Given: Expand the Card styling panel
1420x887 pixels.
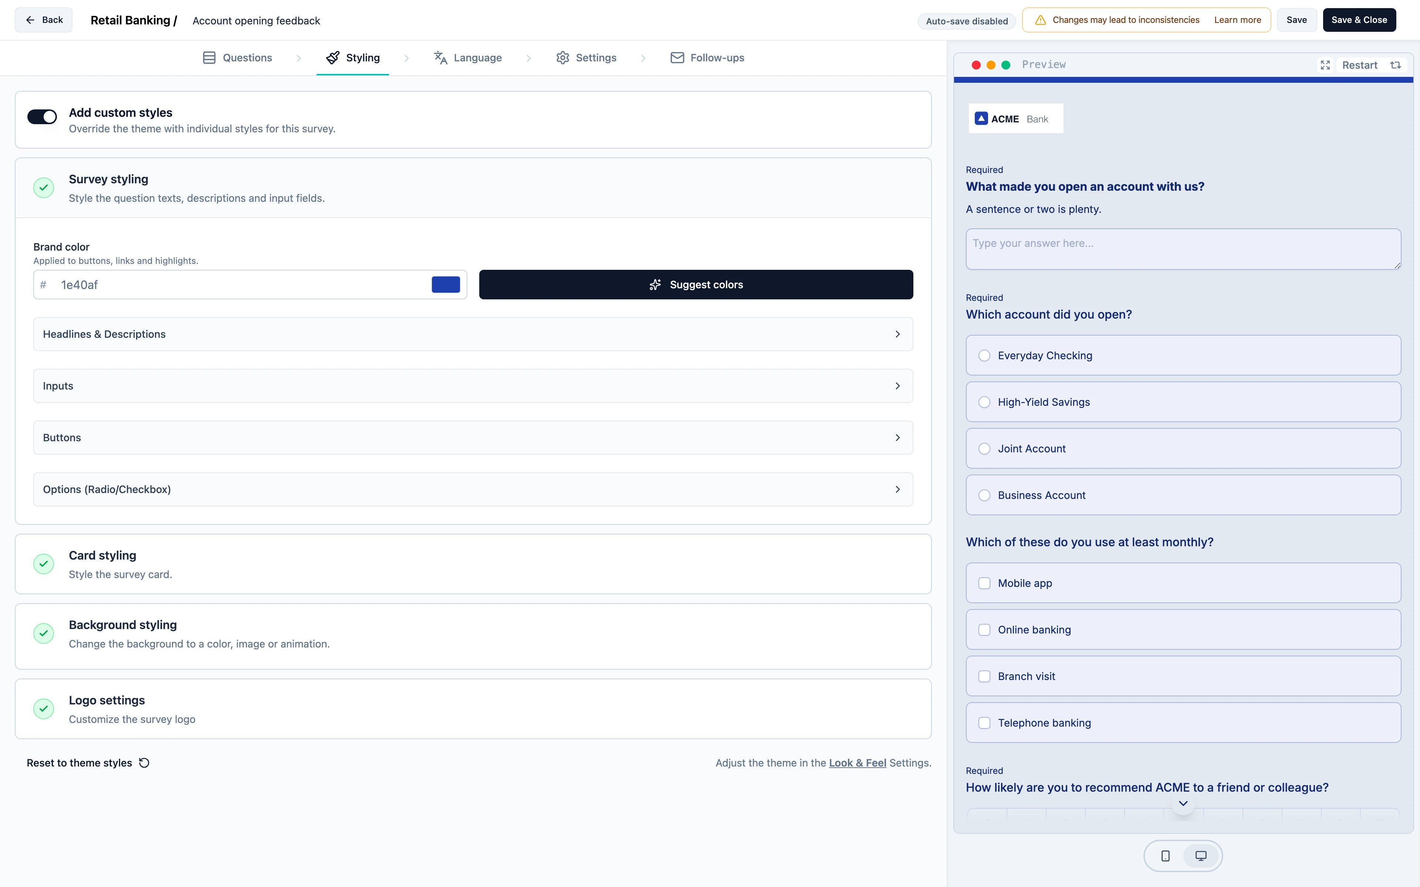Looking at the screenshot, I should pyautogui.click(x=473, y=564).
